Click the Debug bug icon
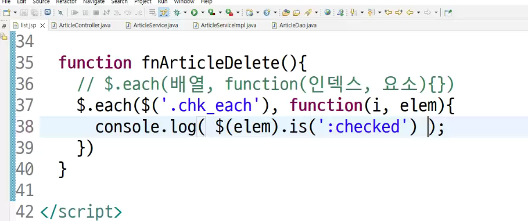The width and height of the screenshot is (528, 221). tap(177, 13)
